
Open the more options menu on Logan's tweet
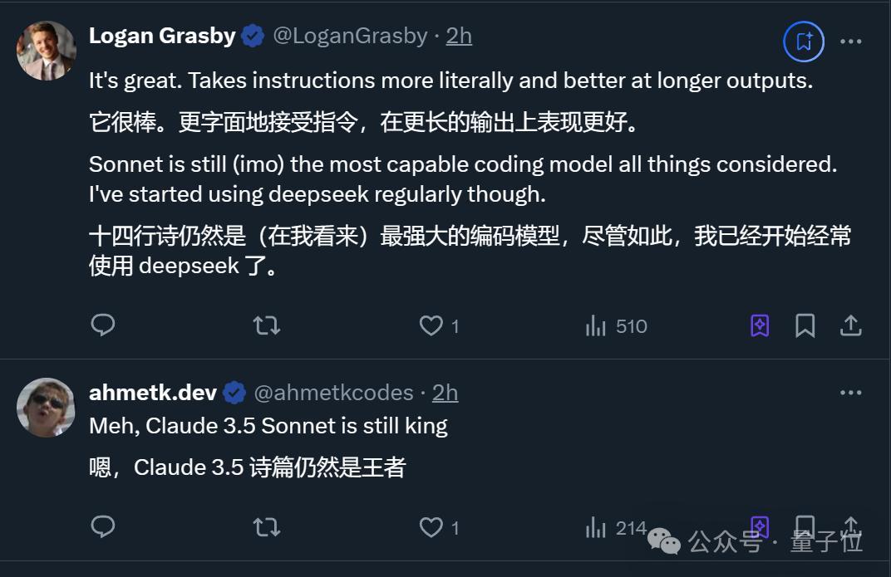(x=851, y=41)
